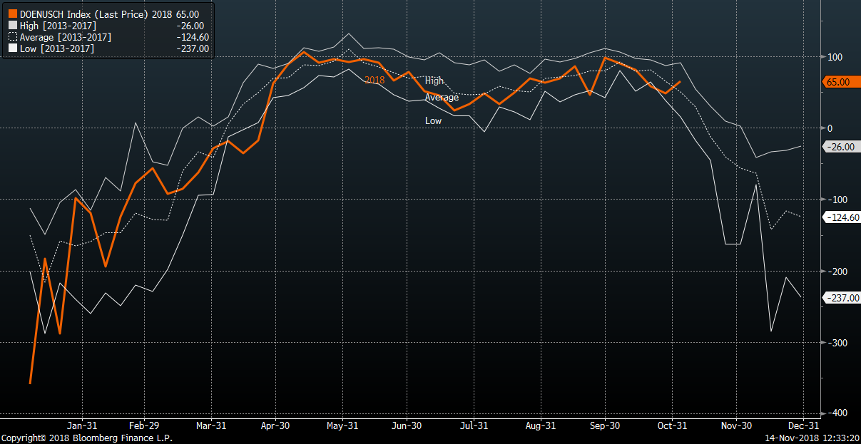Viewport: 861px width, 444px height.
Task: Click the 100 y-axis label
Action: coord(835,57)
